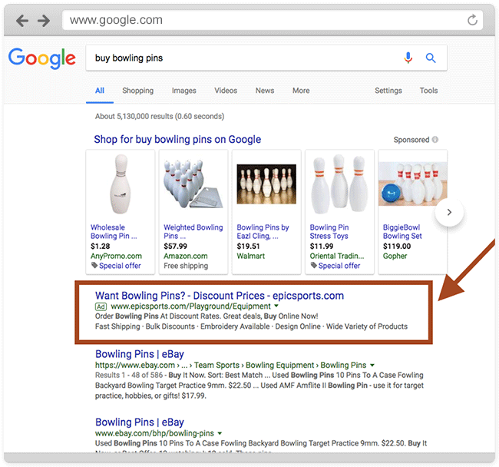Click the www.ebay.com/bhp/bowling-pins URL
499x467 pixels.
(154, 433)
